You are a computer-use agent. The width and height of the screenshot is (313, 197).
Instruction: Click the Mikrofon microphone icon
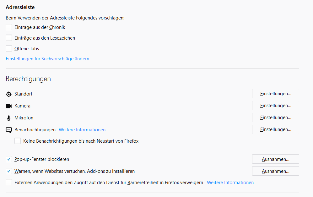pyautogui.click(x=9, y=118)
